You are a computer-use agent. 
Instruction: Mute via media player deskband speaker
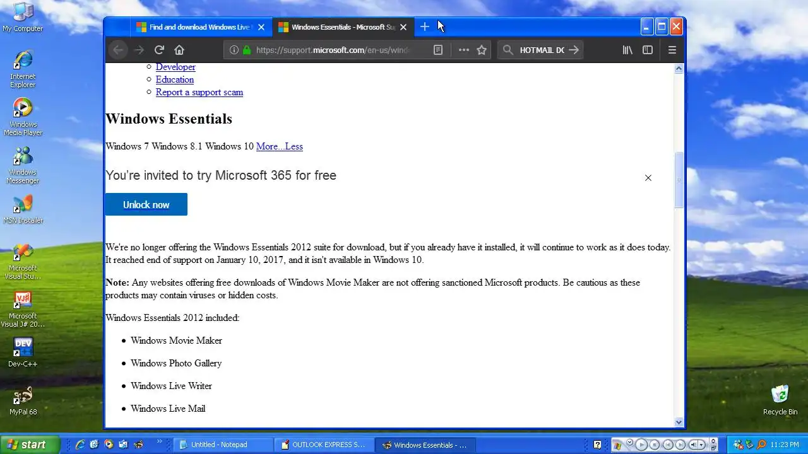[694, 445]
